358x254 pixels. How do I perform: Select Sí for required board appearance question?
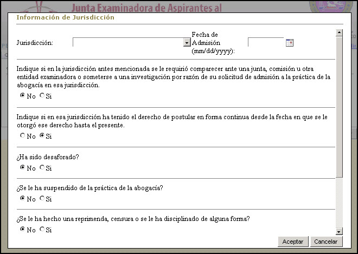[42, 96]
